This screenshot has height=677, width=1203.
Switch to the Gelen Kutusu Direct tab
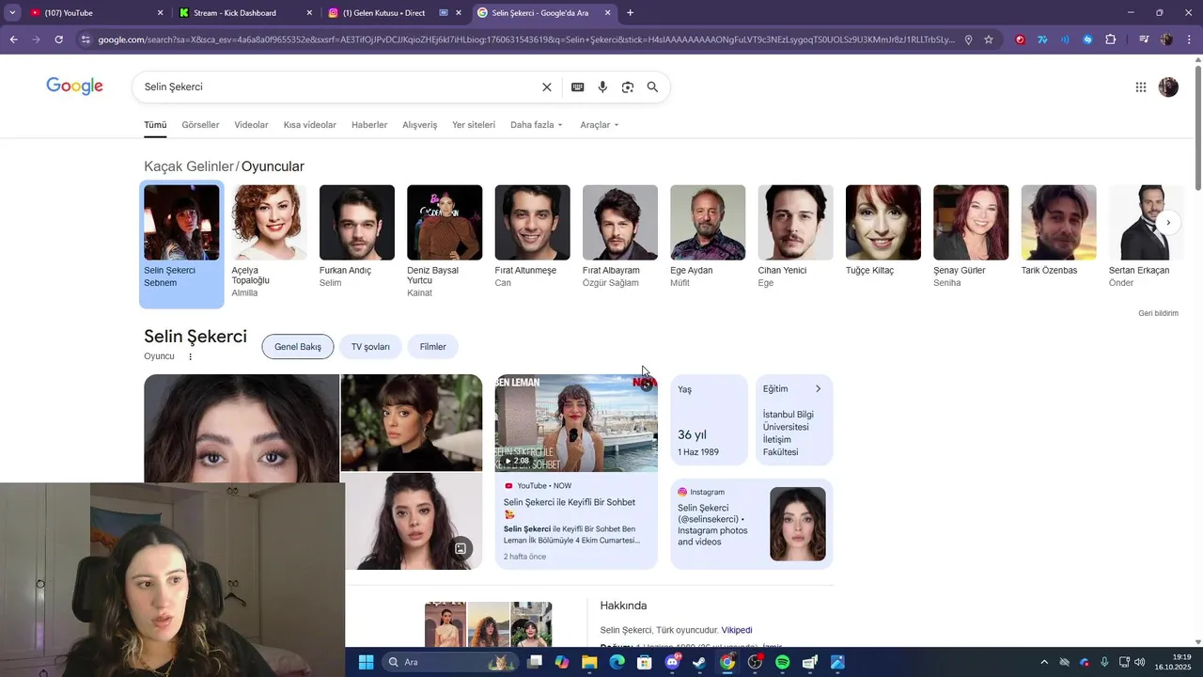pyautogui.click(x=395, y=13)
